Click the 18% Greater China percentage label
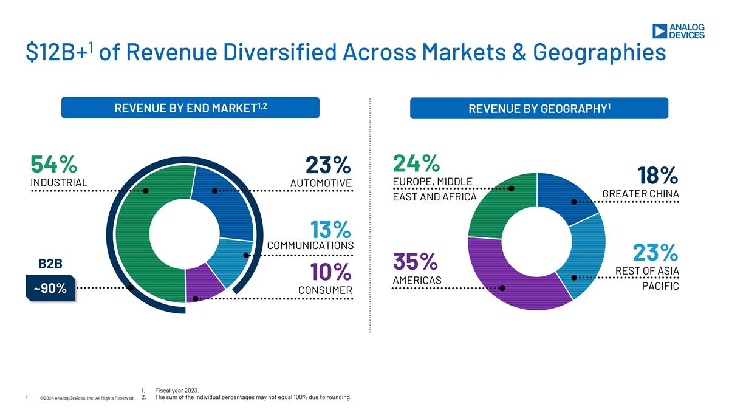The image size is (729, 410). (657, 176)
